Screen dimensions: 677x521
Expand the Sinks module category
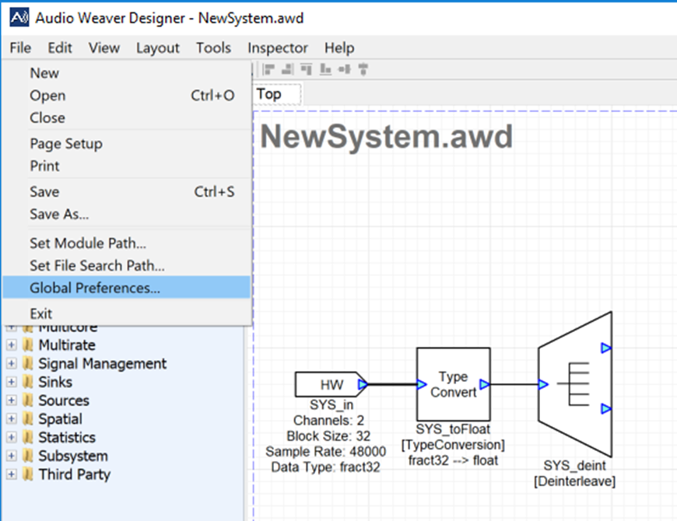pyautogui.click(x=11, y=383)
